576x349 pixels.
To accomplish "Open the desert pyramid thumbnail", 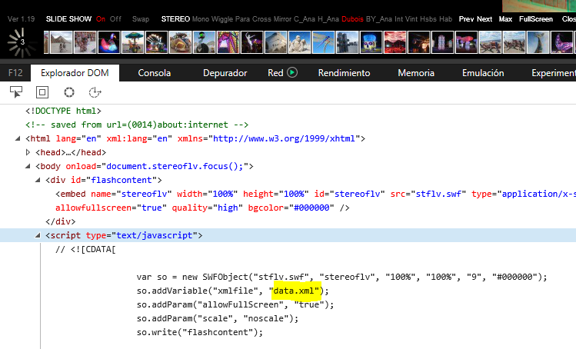I will click(x=61, y=42).
